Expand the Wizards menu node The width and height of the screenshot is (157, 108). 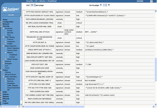[x=1, y=99]
